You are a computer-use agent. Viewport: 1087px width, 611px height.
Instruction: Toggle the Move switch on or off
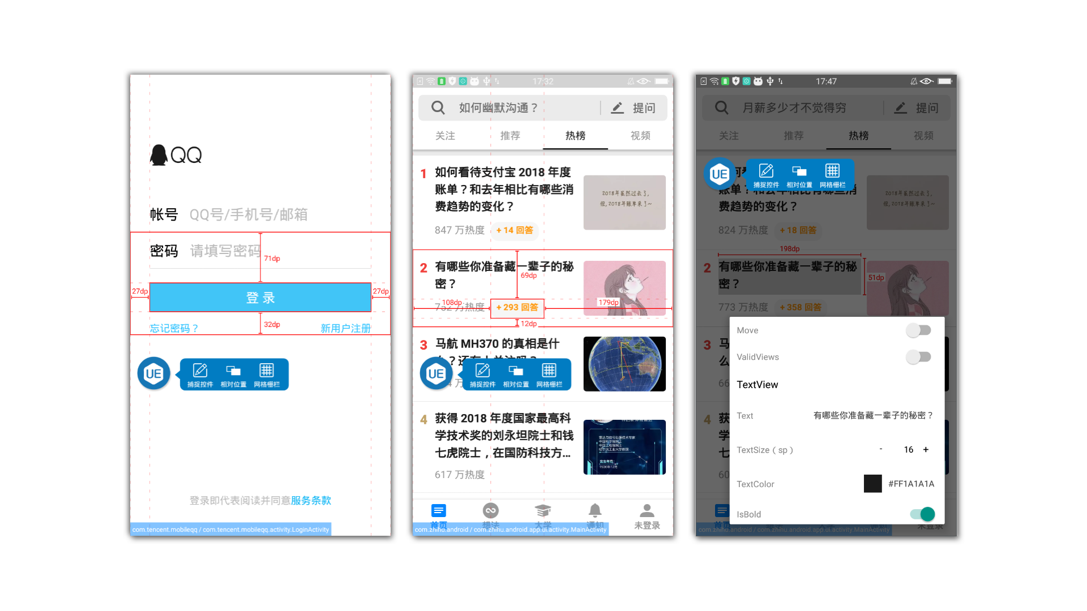(x=919, y=330)
